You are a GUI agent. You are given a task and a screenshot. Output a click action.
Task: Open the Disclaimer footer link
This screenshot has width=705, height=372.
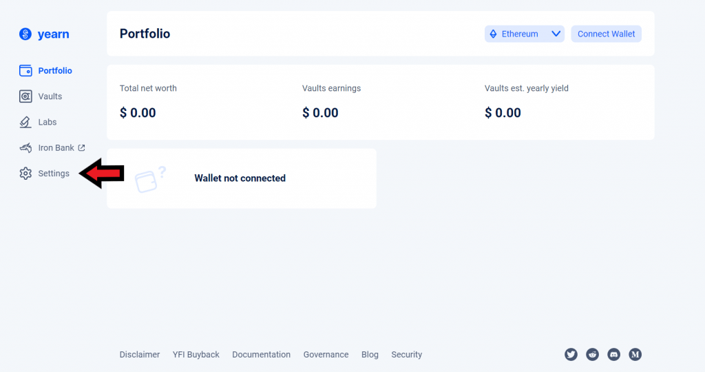[x=140, y=355]
